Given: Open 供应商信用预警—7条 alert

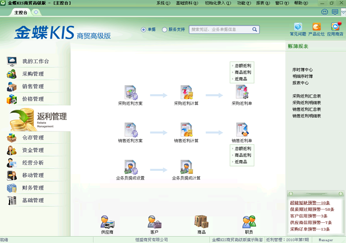Looking at the screenshot, I should (x=311, y=223).
